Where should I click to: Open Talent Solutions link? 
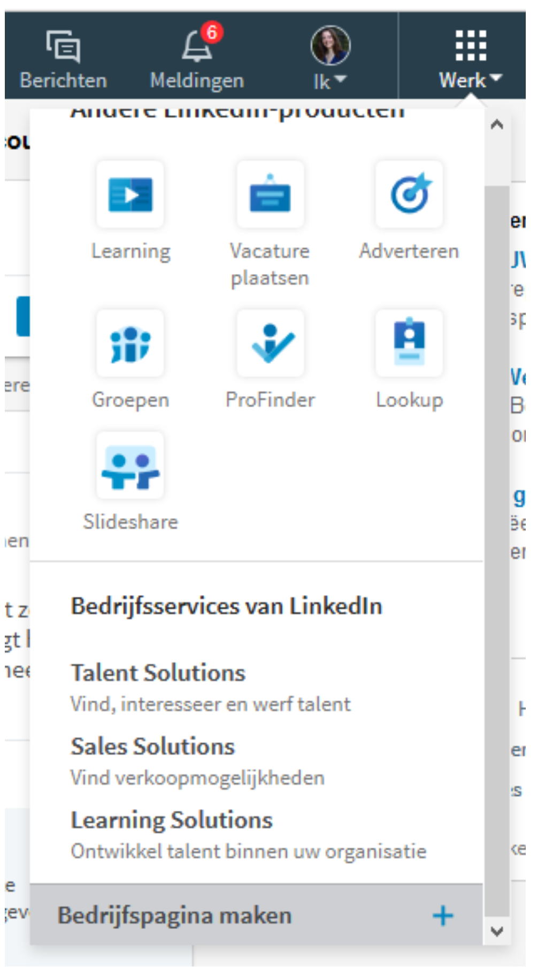158,673
